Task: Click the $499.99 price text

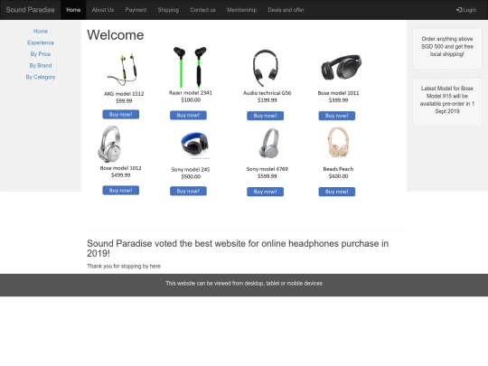Action: 120,175
